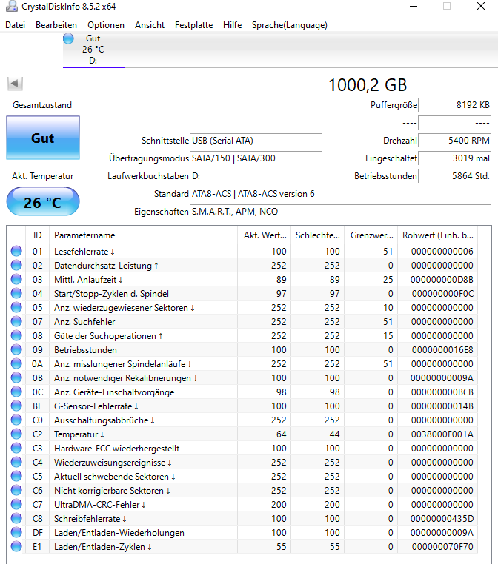
Task: Click the Eingeschaltet value 3019 mal
Action: [x=455, y=158]
